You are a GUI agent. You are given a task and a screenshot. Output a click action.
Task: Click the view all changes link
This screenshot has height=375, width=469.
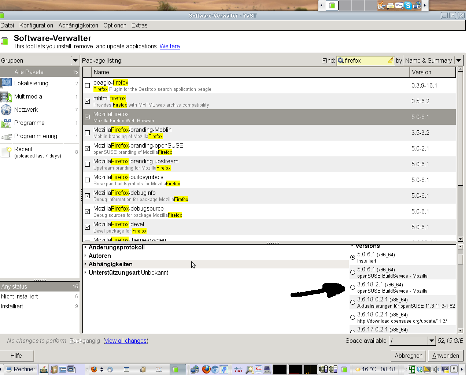126,341
